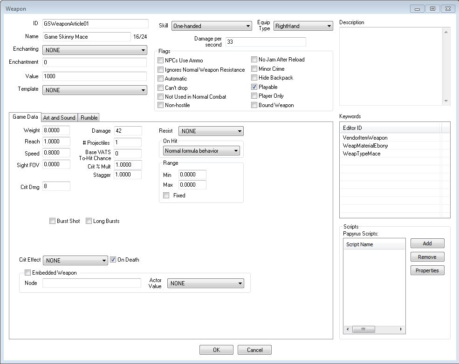Screen dimensions: 459x364
Task: Switch to the Art and Sound tab
Action: [x=60, y=118]
